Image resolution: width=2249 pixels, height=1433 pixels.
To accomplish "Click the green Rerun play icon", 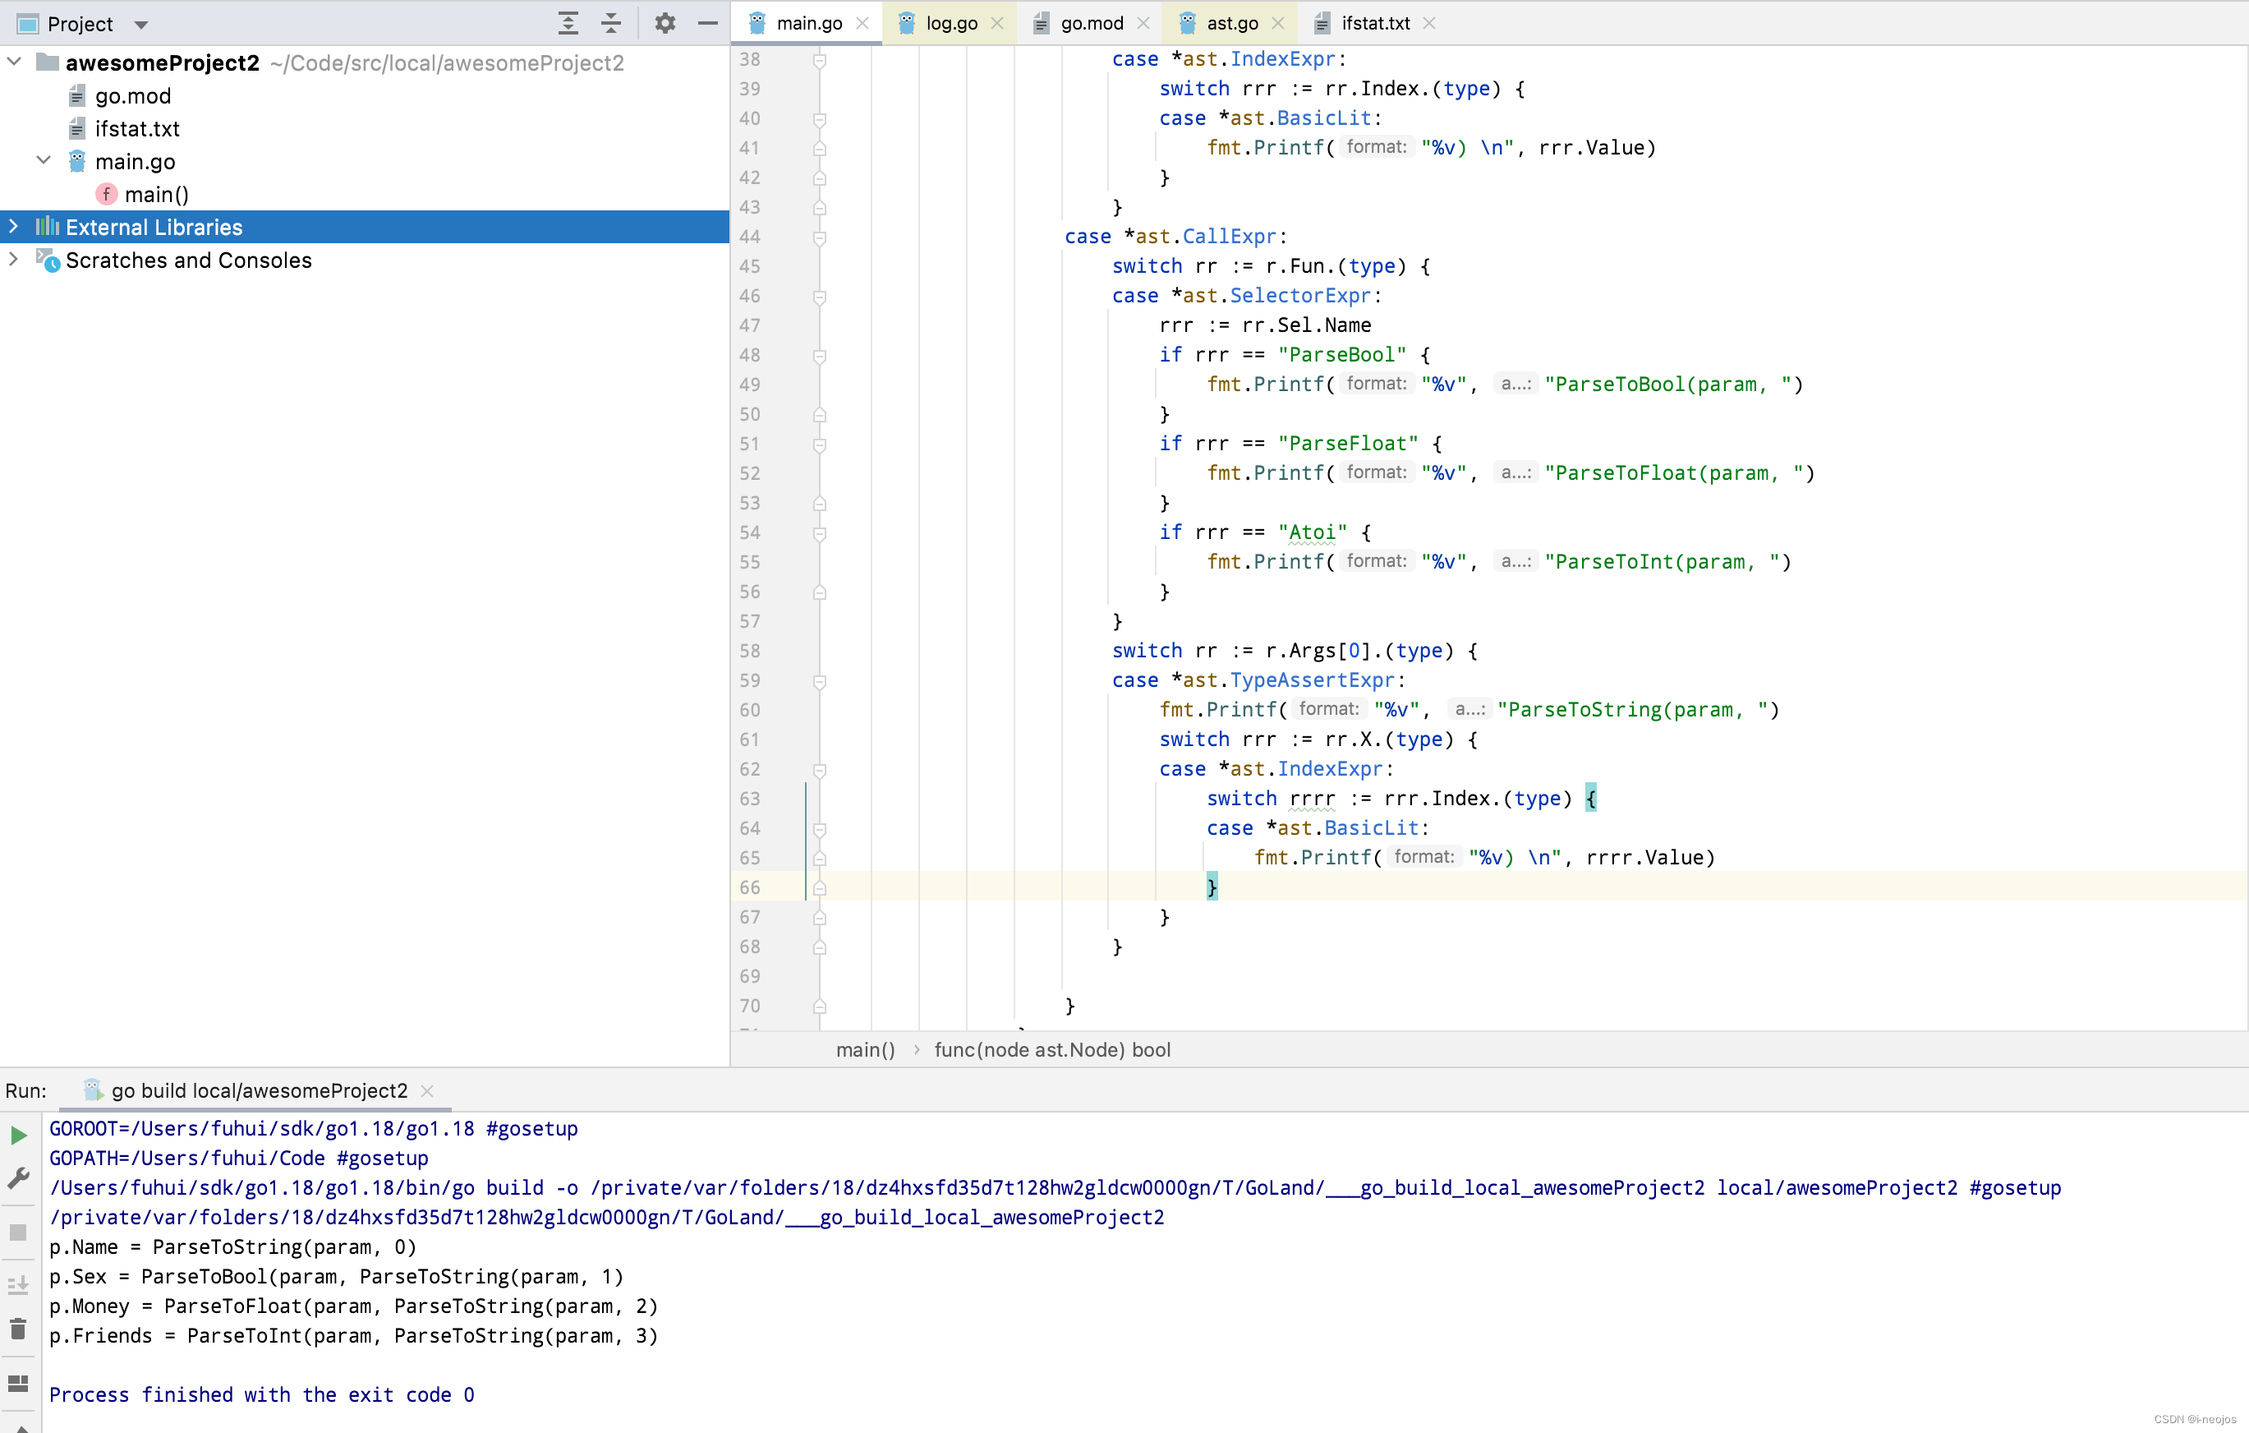I will click(x=19, y=1135).
